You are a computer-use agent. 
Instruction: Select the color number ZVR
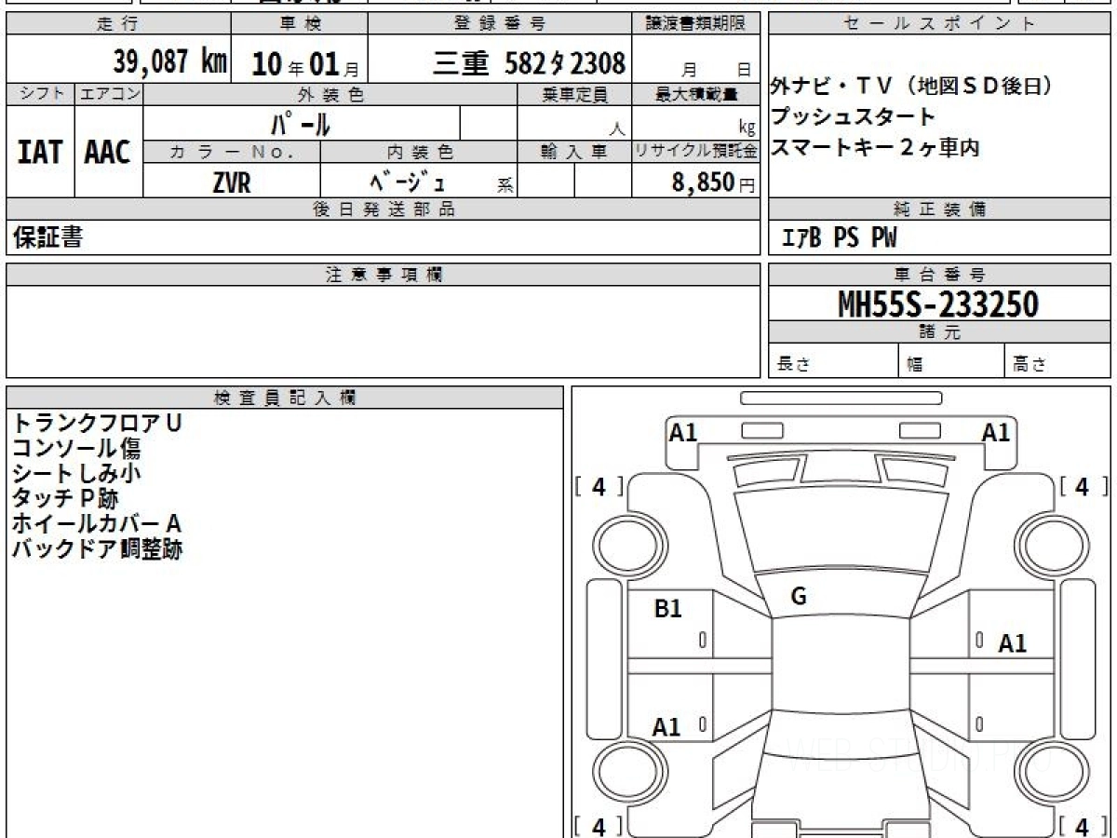232,182
